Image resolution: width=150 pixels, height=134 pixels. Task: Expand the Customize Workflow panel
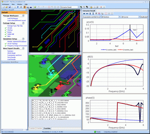coord(26,62)
